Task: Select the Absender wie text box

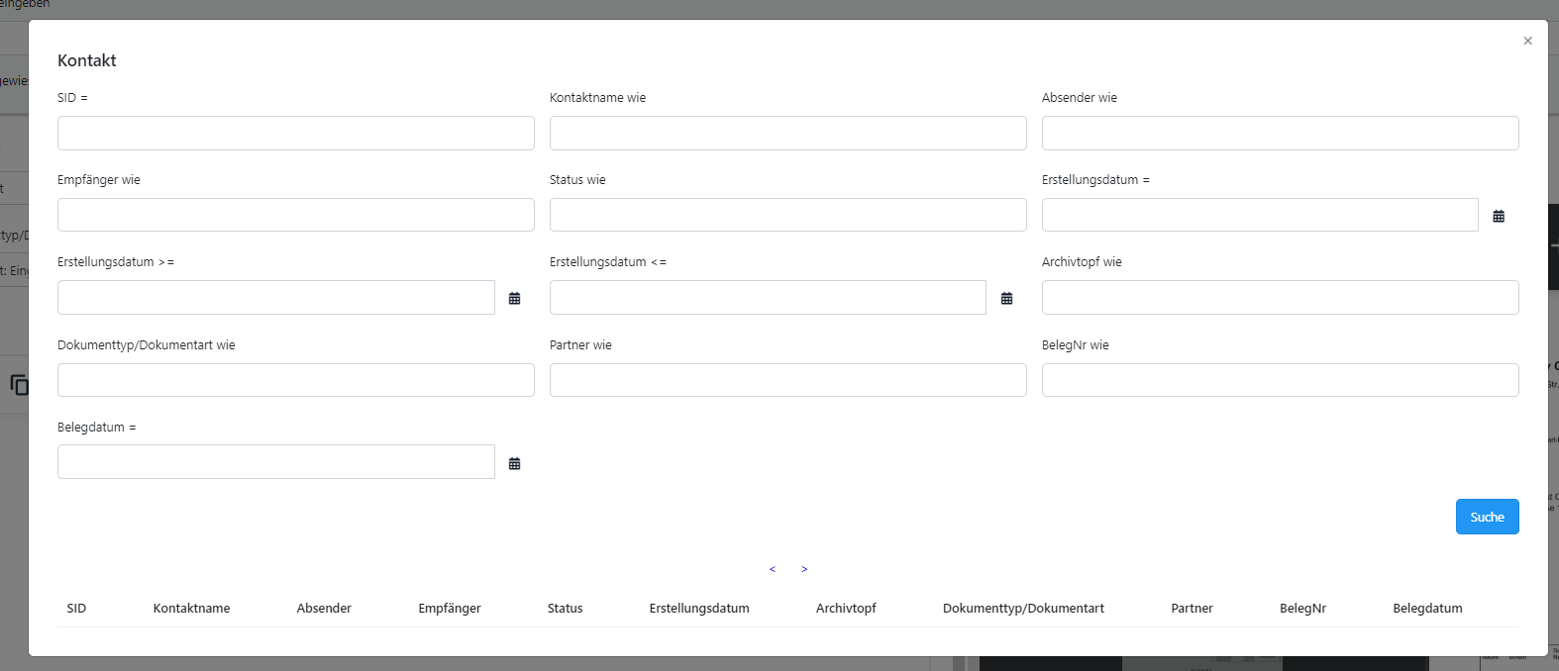Action: coord(1280,134)
